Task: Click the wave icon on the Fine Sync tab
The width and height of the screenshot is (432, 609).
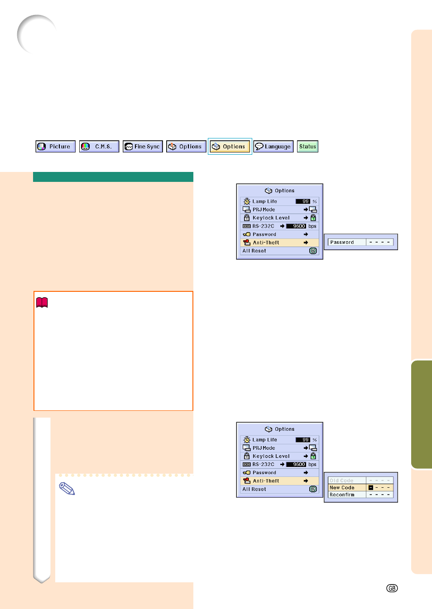Action: coord(129,147)
